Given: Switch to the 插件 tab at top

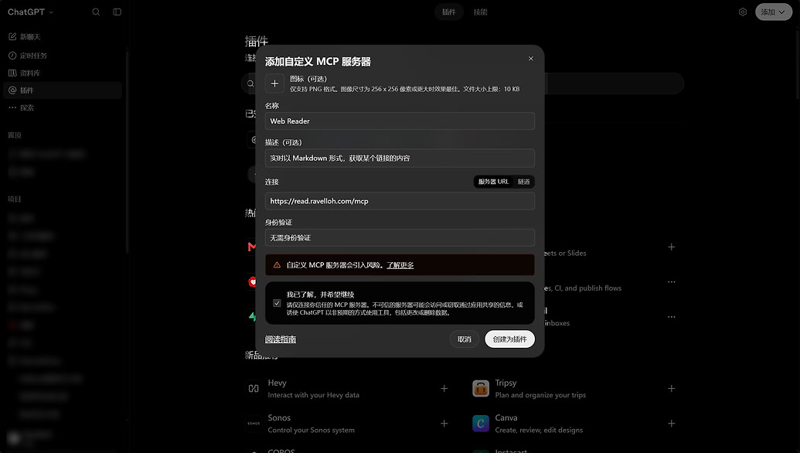Looking at the screenshot, I should (x=449, y=12).
